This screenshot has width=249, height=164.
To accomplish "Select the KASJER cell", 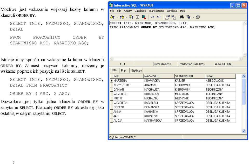I will pos(190,81).
